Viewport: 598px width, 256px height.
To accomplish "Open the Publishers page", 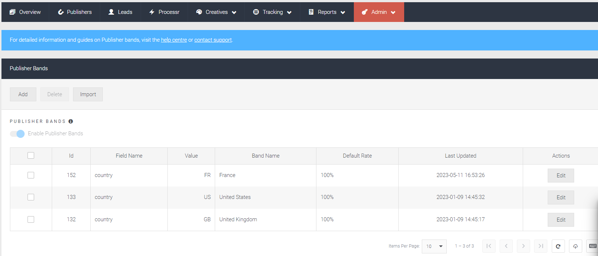I will pyautogui.click(x=75, y=12).
